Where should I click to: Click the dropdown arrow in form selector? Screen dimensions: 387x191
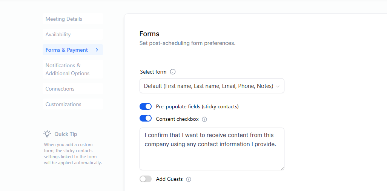click(278, 86)
